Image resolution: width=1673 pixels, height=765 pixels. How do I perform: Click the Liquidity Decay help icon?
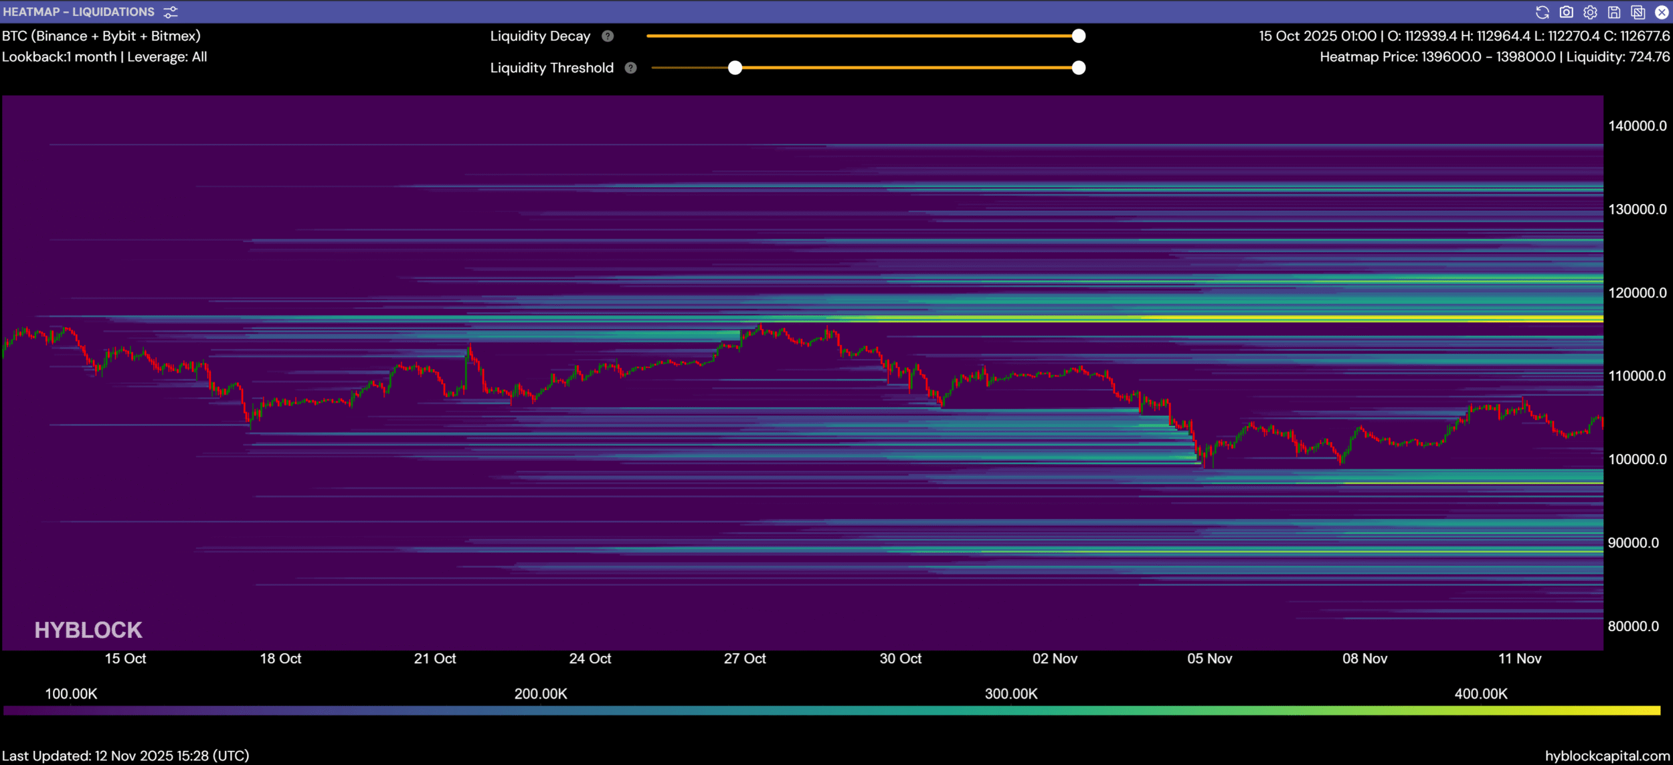point(608,36)
